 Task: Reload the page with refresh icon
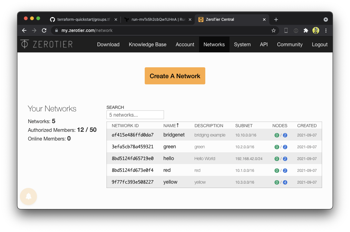44,30
